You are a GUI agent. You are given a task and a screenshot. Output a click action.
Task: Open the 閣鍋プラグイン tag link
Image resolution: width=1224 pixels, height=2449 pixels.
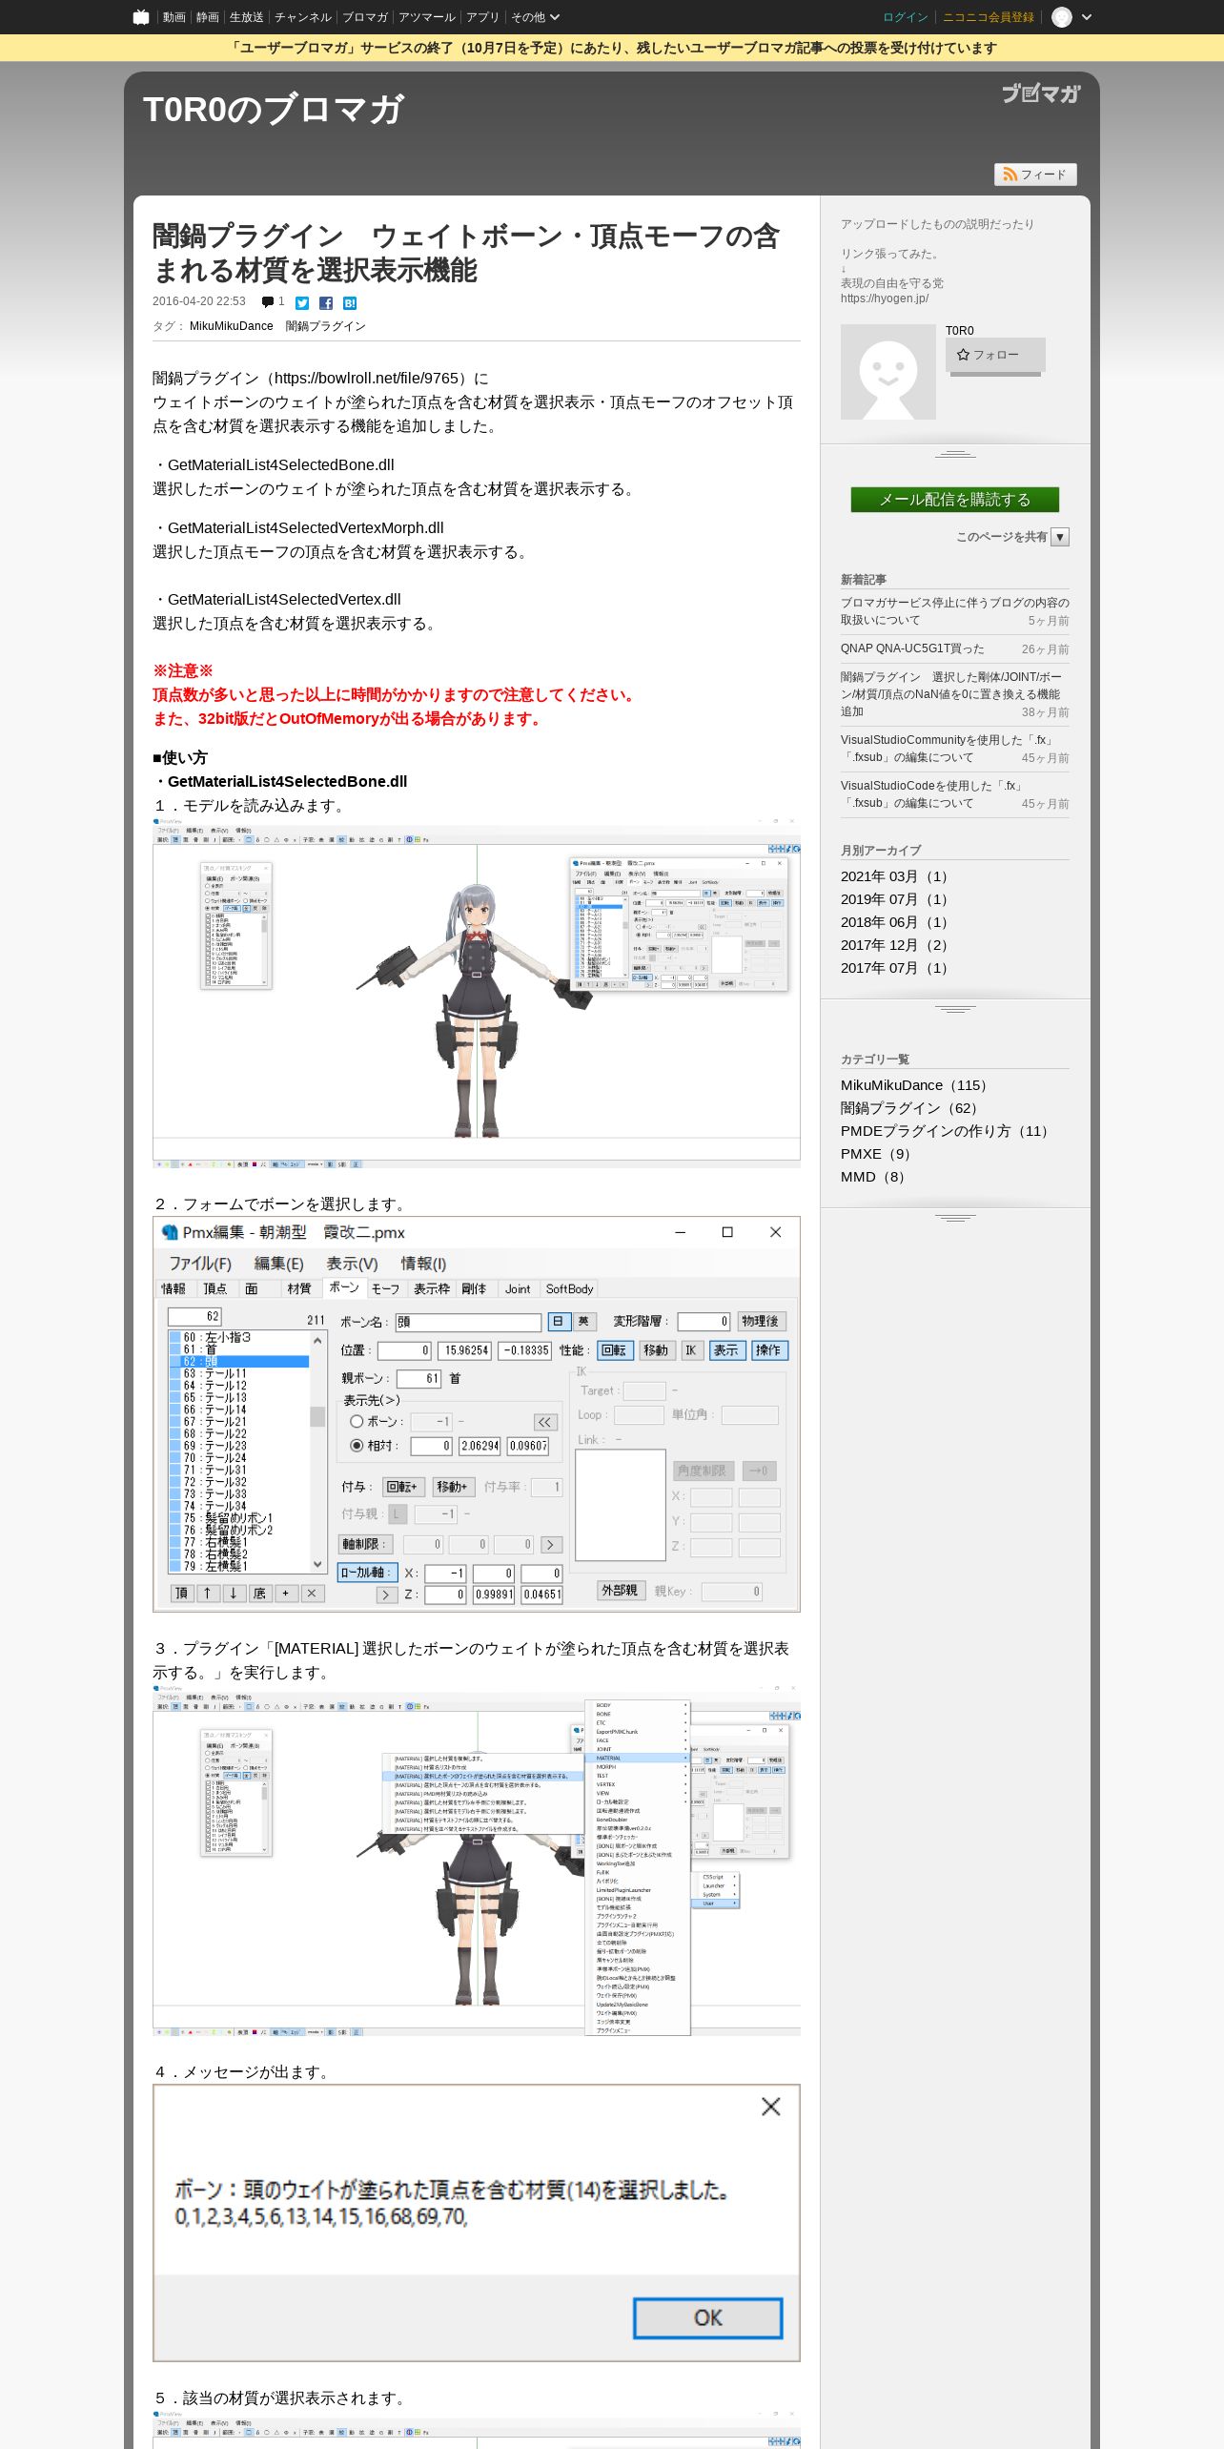click(326, 326)
